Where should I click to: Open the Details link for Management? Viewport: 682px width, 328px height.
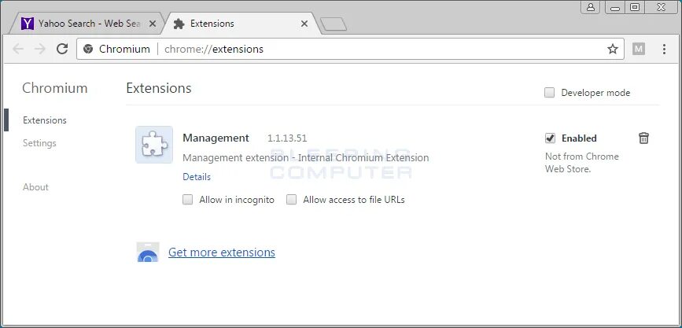tap(197, 177)
